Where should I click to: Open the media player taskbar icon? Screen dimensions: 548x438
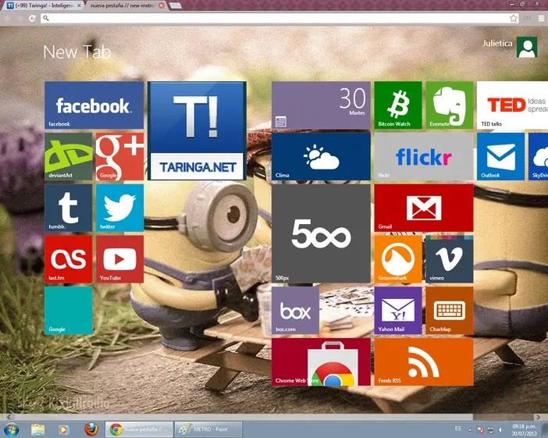(x=63, y=429)
